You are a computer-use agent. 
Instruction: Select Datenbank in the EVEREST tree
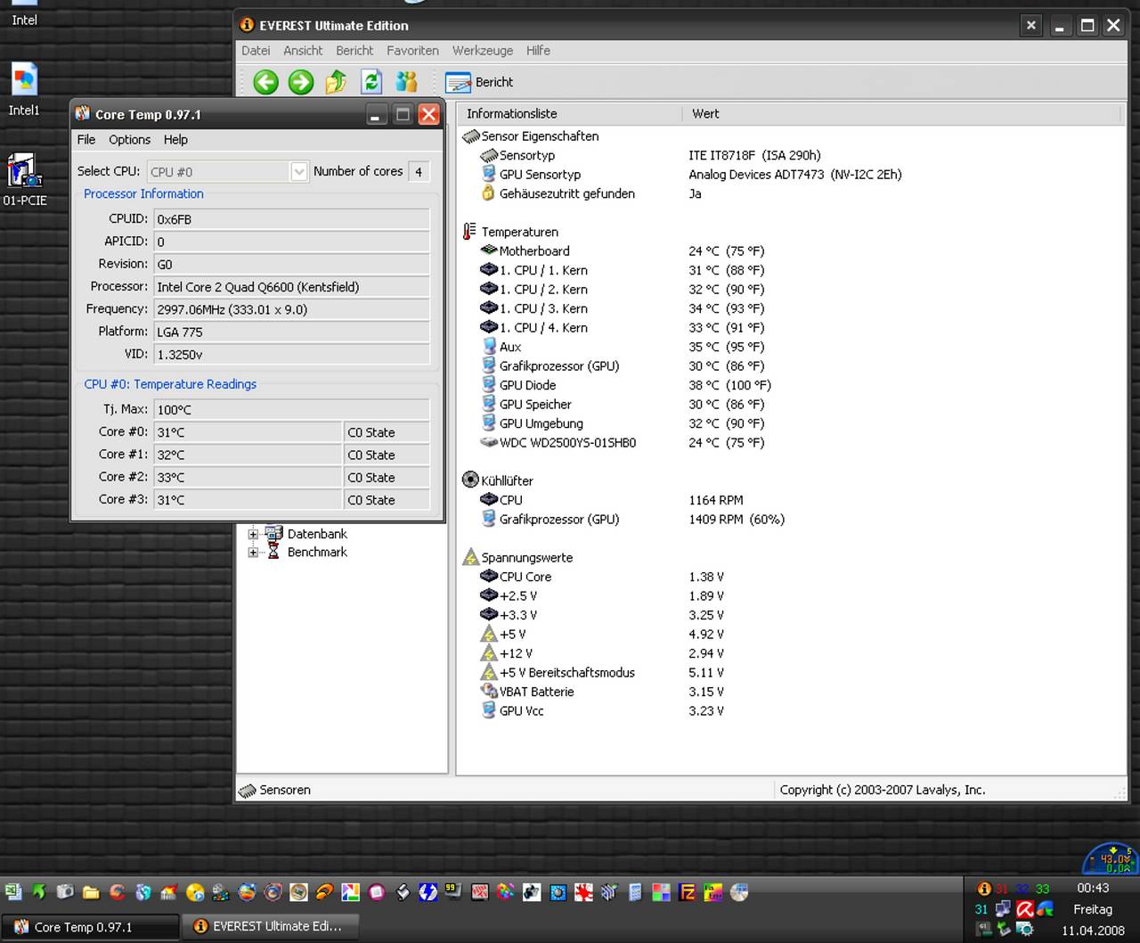[317, 534]
